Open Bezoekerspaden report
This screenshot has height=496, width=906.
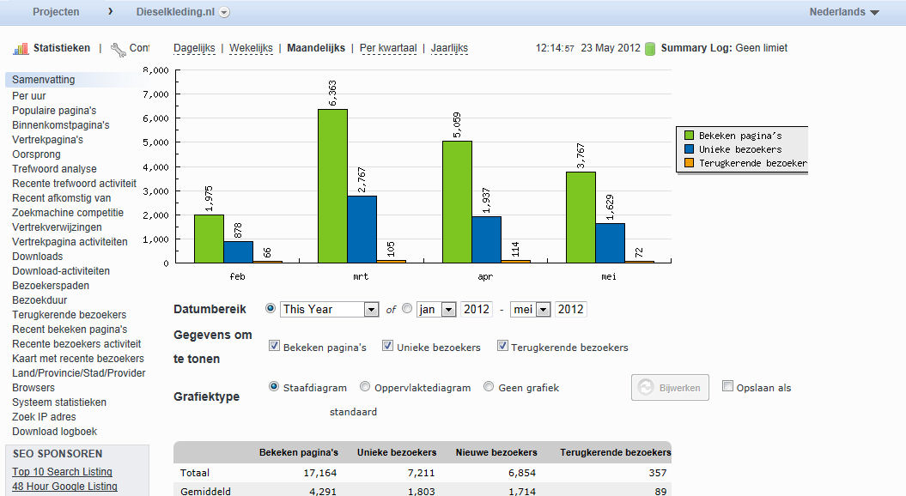pyautogui.click(x=51, y=285)
